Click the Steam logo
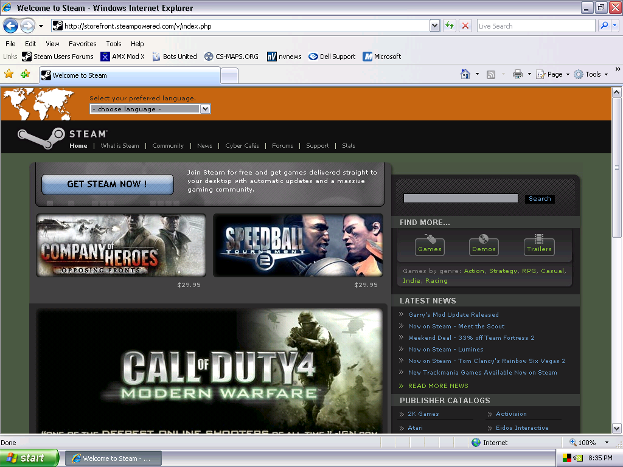The height and width of the screenshot is (467, 623). point(63,138)
